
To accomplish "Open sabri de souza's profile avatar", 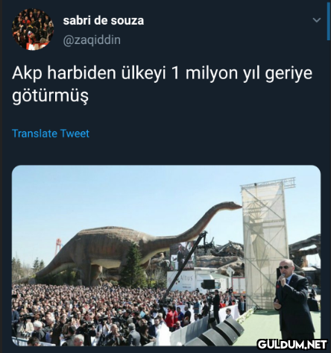I will [33, 29].
